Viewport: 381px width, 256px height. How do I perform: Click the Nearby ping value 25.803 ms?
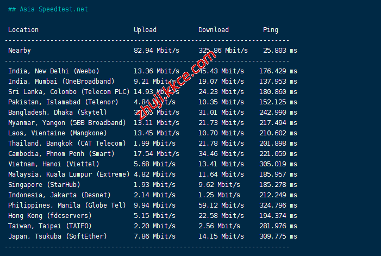tap(280, 51)
